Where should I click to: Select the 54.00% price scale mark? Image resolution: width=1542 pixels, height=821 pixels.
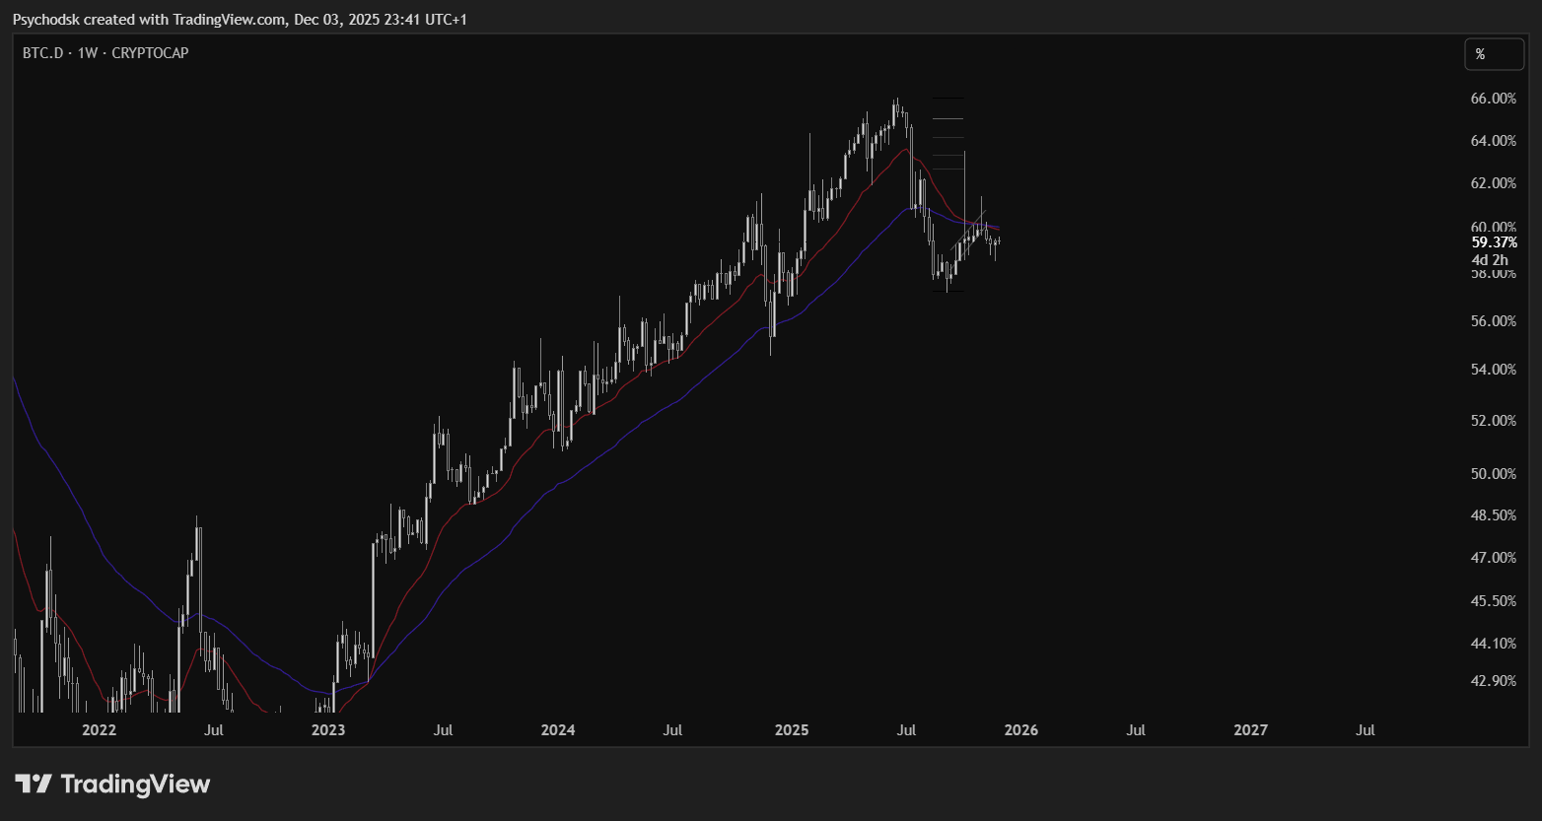click(x=1493, y=370)
